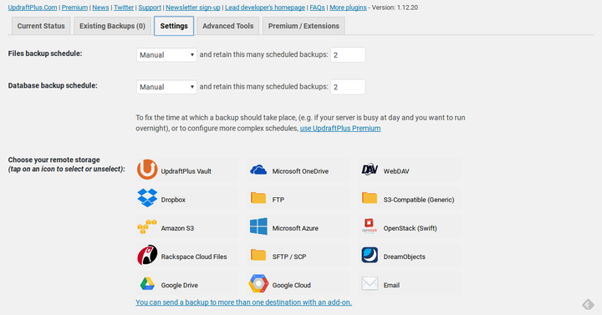Choose the Google Drive icon

(x=147, y=284)
